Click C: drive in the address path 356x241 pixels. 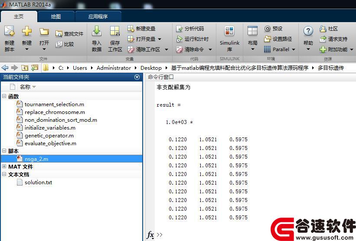(61, 68)
